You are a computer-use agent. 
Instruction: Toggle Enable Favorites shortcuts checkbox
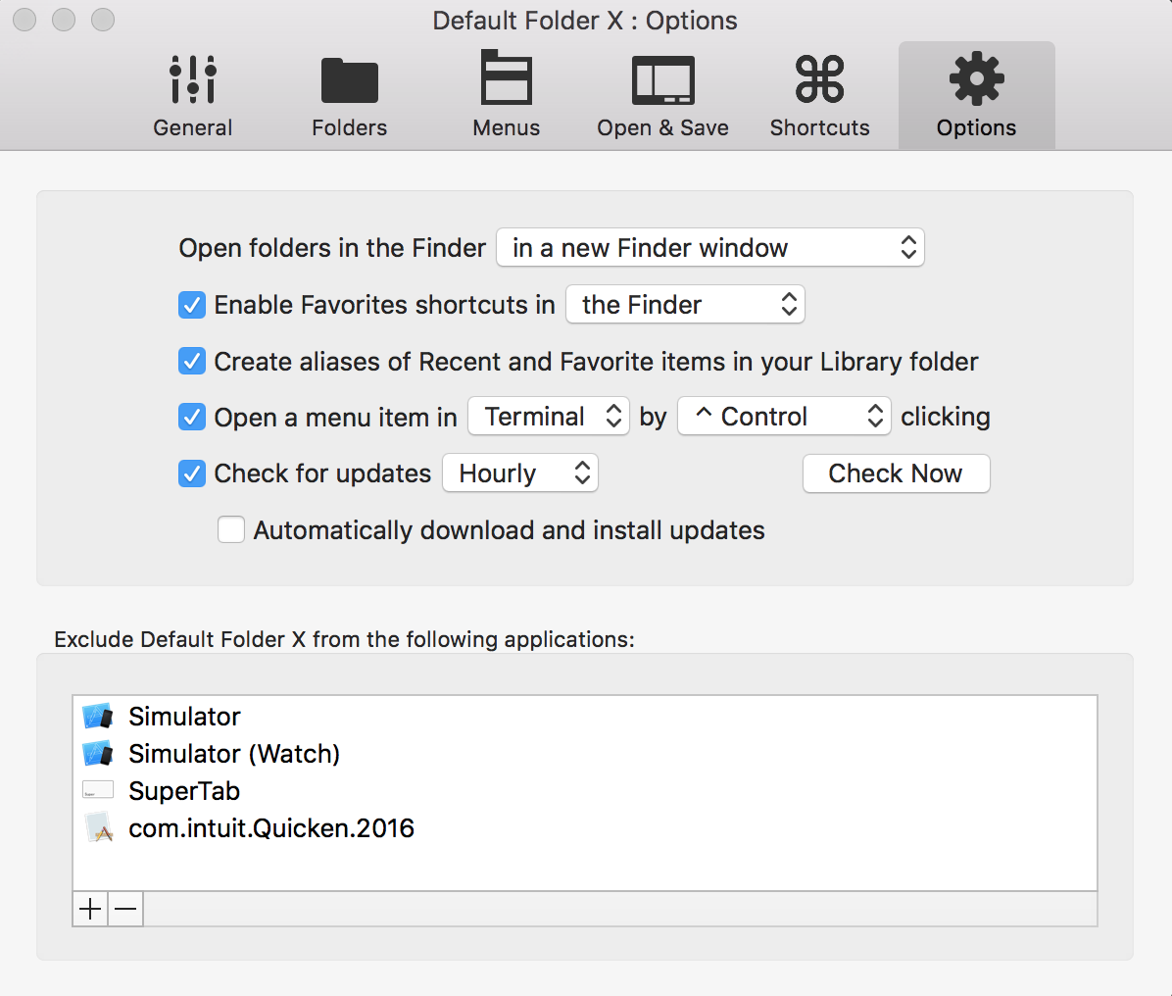(192, 305)
